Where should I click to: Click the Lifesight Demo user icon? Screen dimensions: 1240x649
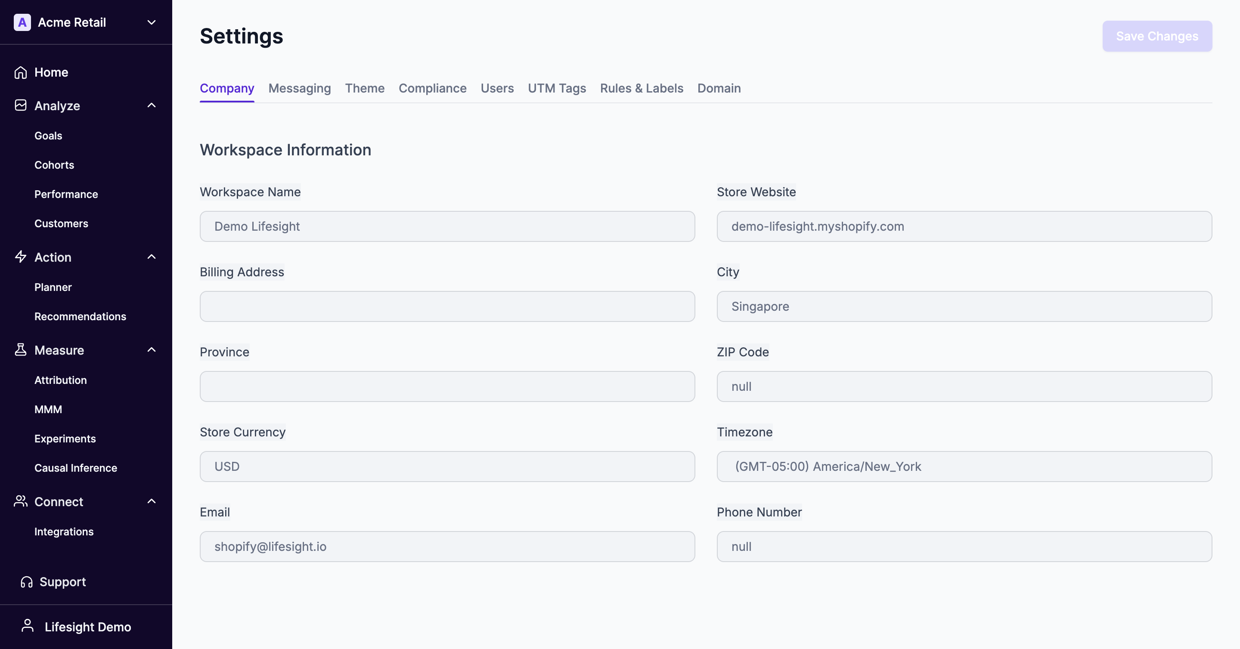pos(28,626)
